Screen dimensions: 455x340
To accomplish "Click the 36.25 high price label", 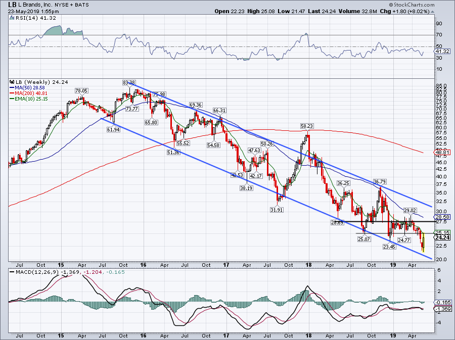I will (343, 183).
